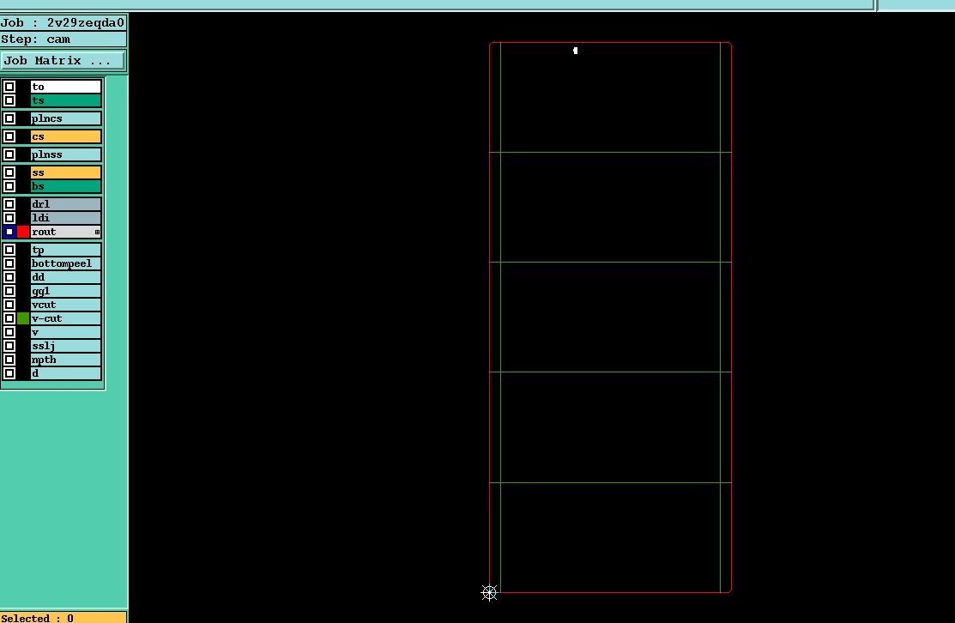Screen dimensions: 955x623
Task: Select the 'sslj' layer name
Action: [66, 345]
